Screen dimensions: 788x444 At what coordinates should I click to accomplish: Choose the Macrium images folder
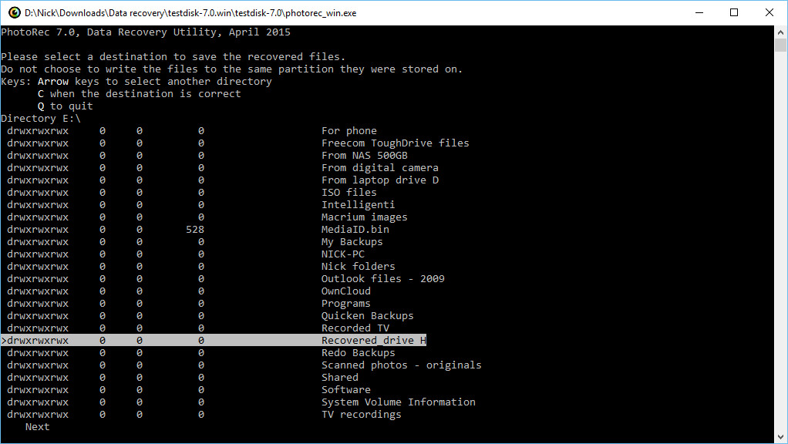click(x=365, y=217)
